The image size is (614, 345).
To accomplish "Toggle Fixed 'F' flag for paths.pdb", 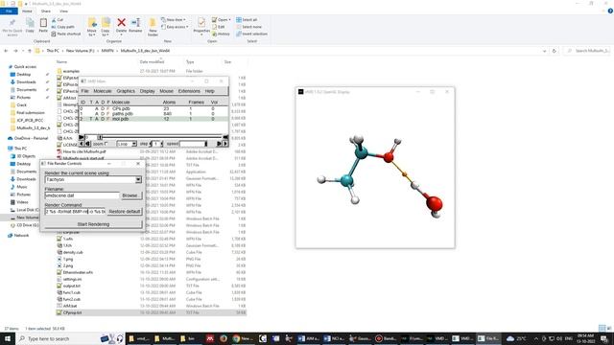I will (108, 114).
